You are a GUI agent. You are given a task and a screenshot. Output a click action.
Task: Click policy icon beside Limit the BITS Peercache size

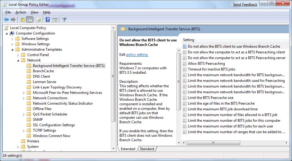pos(185,97)
